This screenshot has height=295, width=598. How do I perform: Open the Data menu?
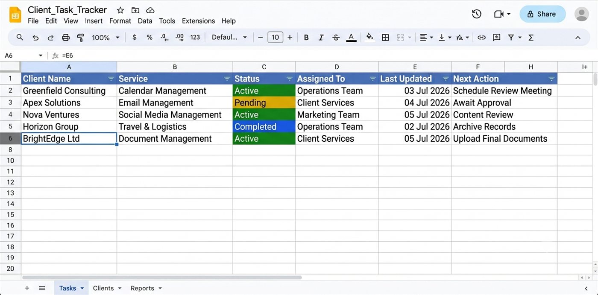[145, 21]
